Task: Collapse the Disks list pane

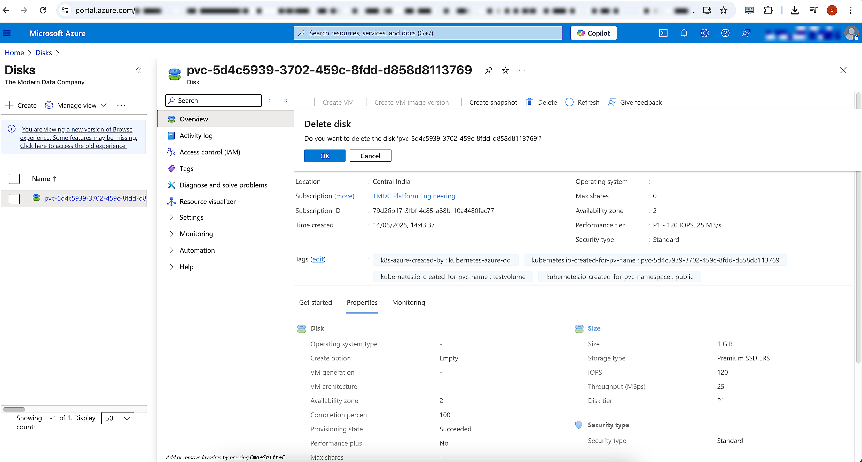Action: click(138, 70)
